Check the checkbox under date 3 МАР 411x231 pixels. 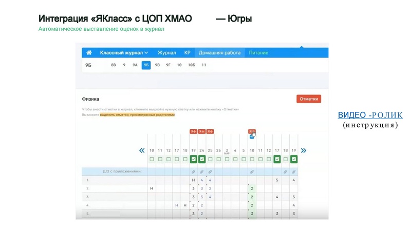click(227, 159)
